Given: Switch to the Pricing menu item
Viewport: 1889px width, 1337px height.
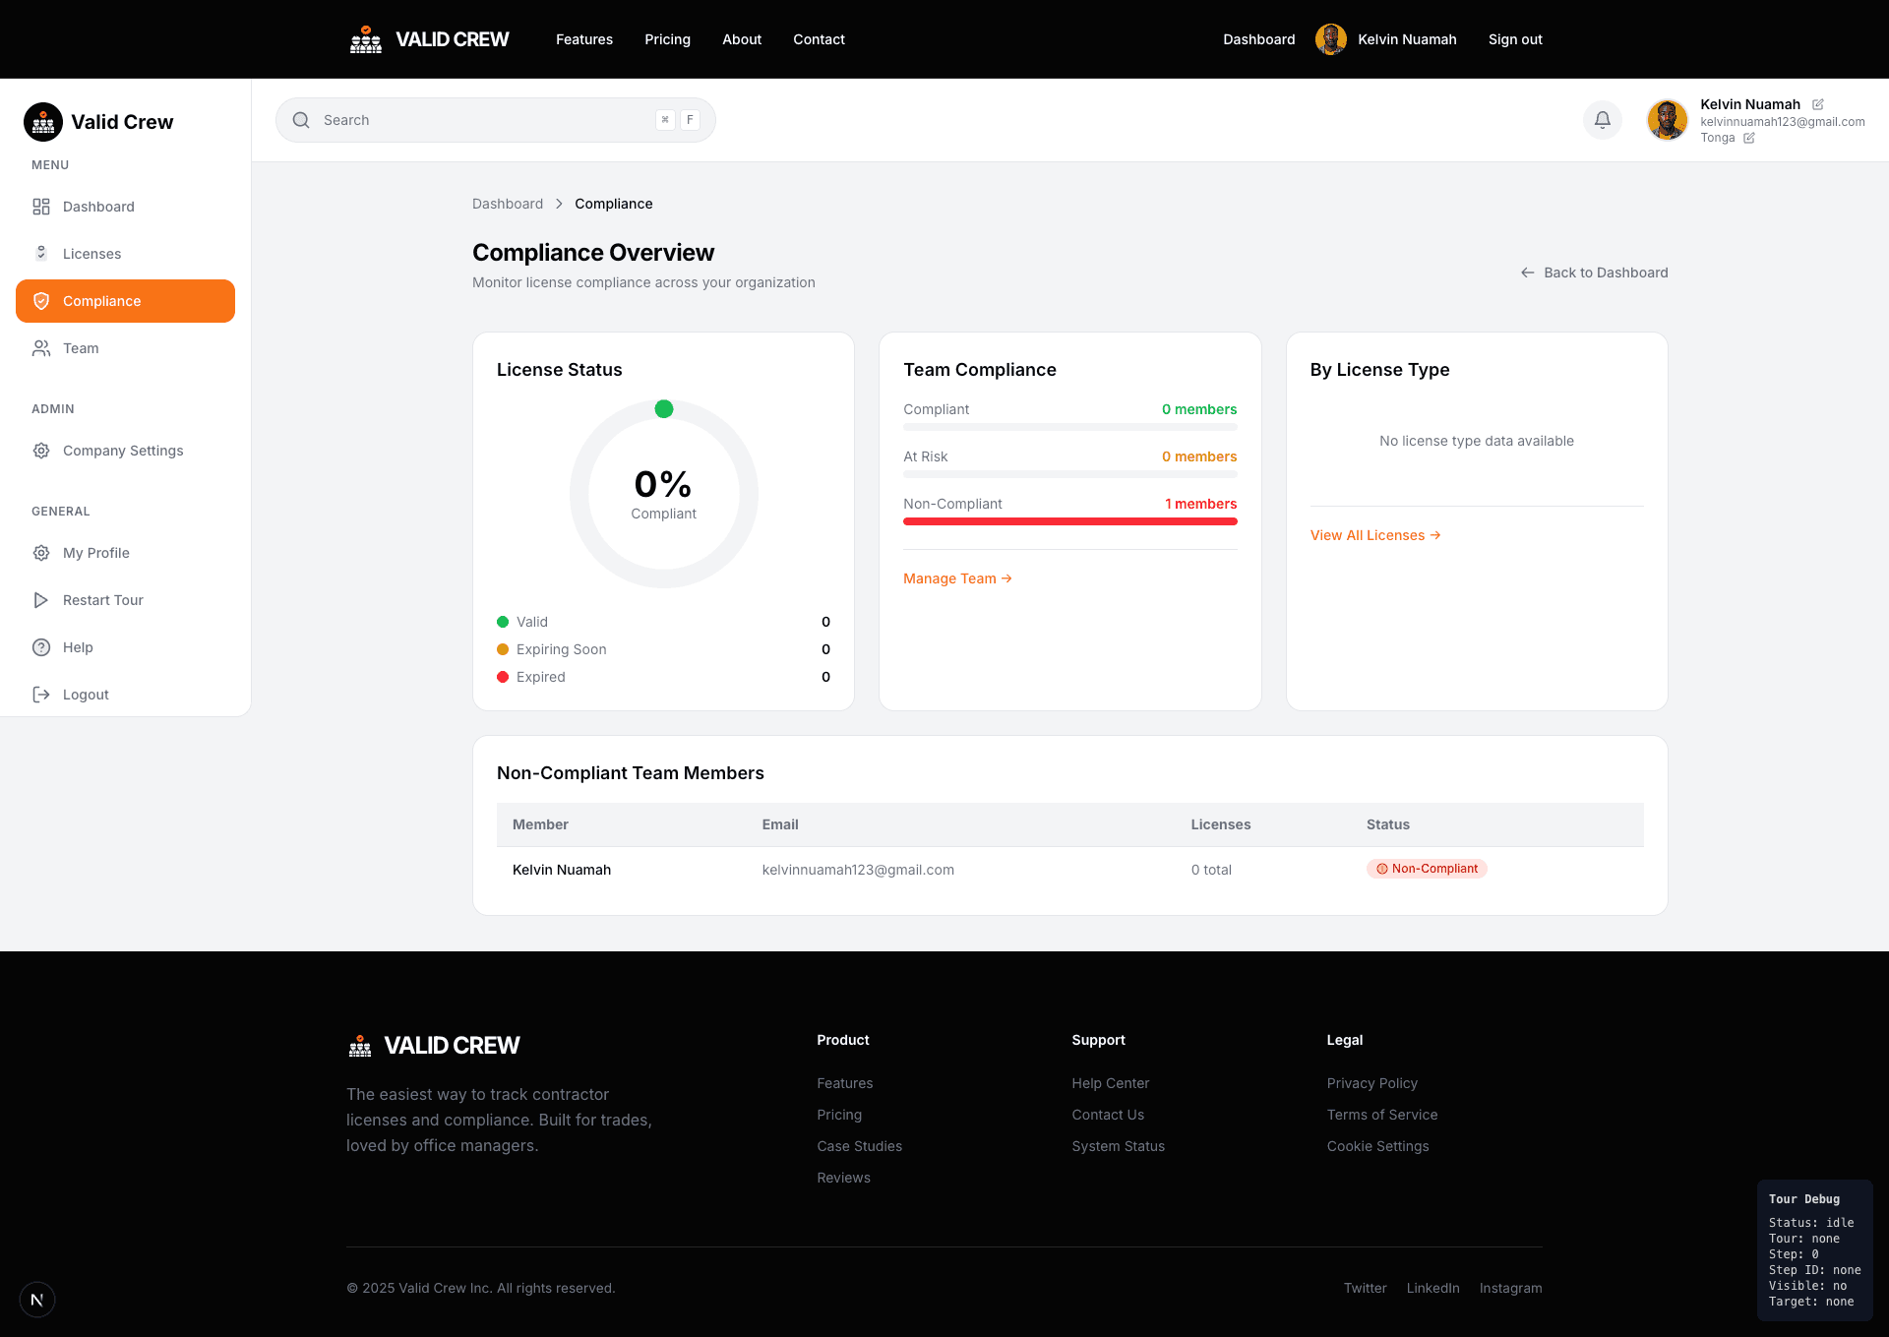Looking at the screenshot, I should (667, 39).
